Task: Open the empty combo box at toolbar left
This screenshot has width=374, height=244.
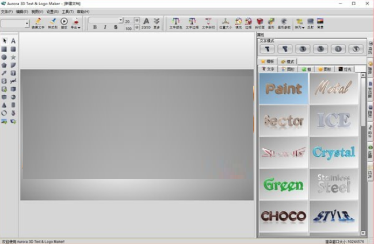Action: (x=26, y=24)
